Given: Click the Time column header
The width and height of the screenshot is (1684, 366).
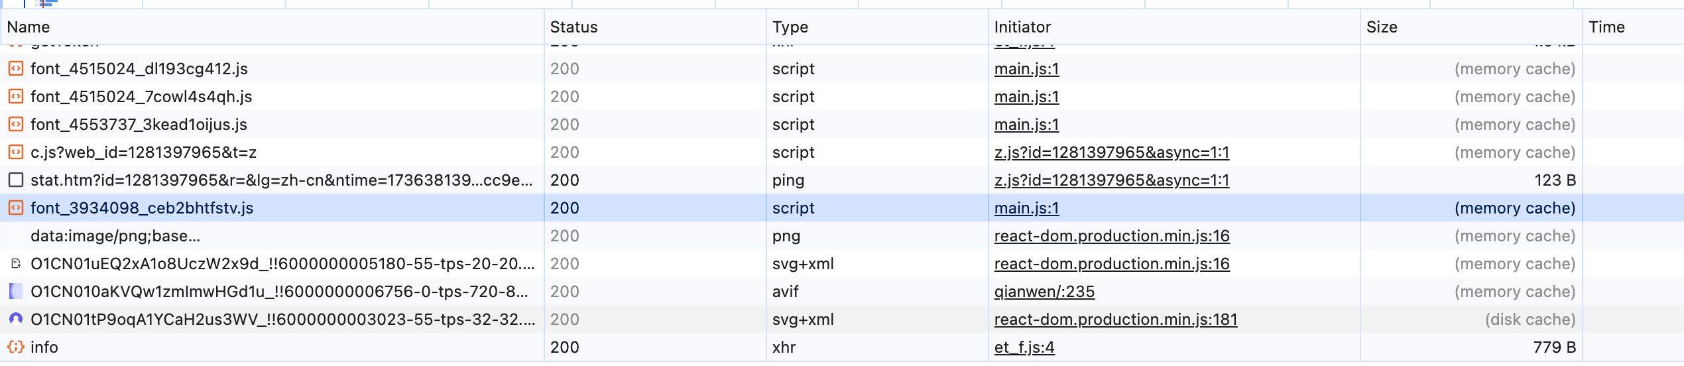Looking at the screenshot, I should coord(1606,27).
